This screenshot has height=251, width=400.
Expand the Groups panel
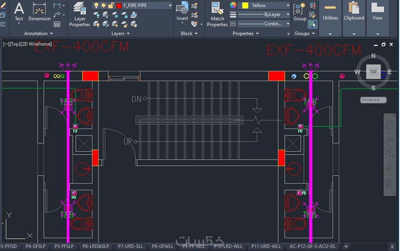tap(304, 34)
